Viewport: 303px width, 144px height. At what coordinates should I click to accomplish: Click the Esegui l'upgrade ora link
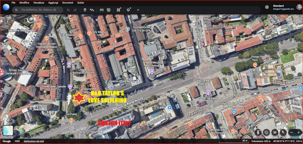coord(283,9)
